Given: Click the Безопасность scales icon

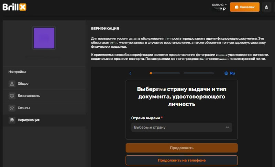Looking at the screenshot, I should coord(12,96).
